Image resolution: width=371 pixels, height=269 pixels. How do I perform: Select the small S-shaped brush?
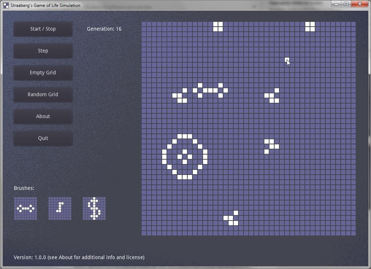(x=60, y=208)
